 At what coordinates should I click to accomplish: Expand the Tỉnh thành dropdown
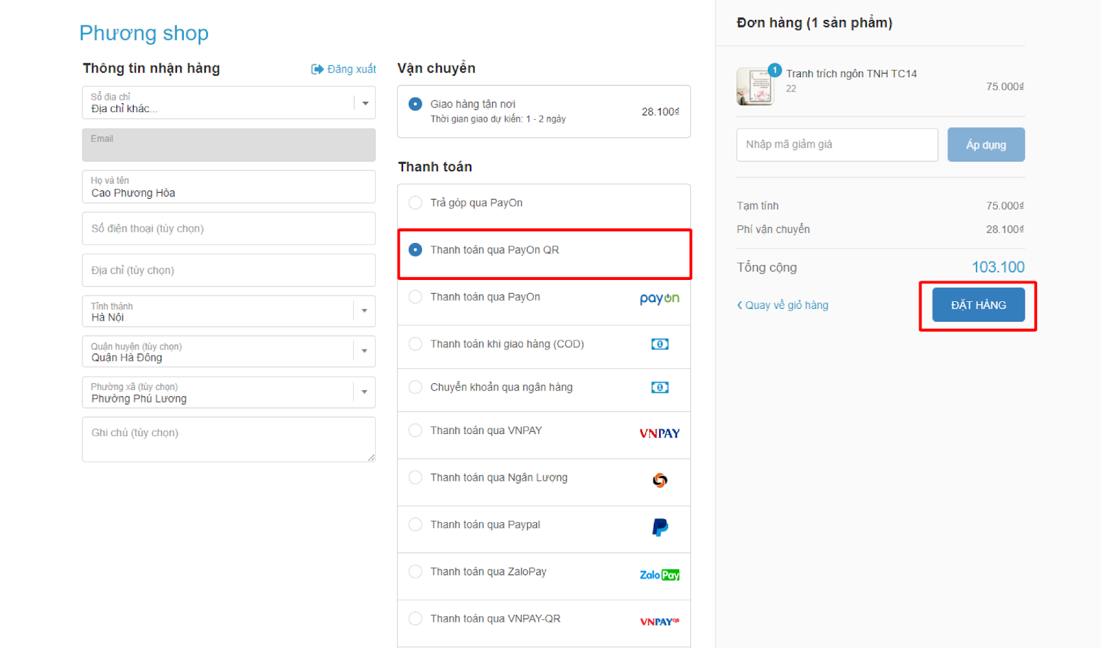point(365,311)
